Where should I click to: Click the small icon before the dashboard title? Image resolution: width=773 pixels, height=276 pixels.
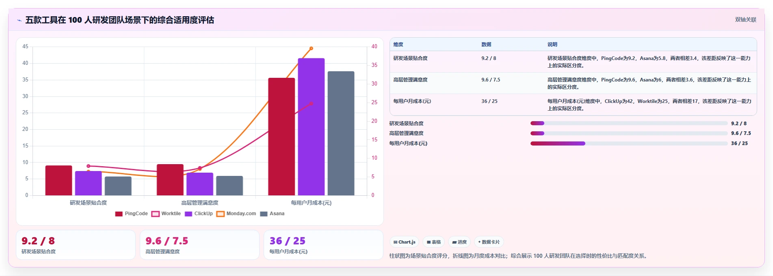19,20
